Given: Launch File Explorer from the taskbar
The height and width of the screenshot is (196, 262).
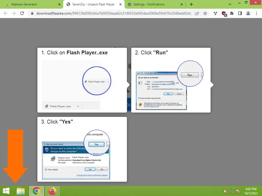Looking at the screenshot, I should pos(20,191).
